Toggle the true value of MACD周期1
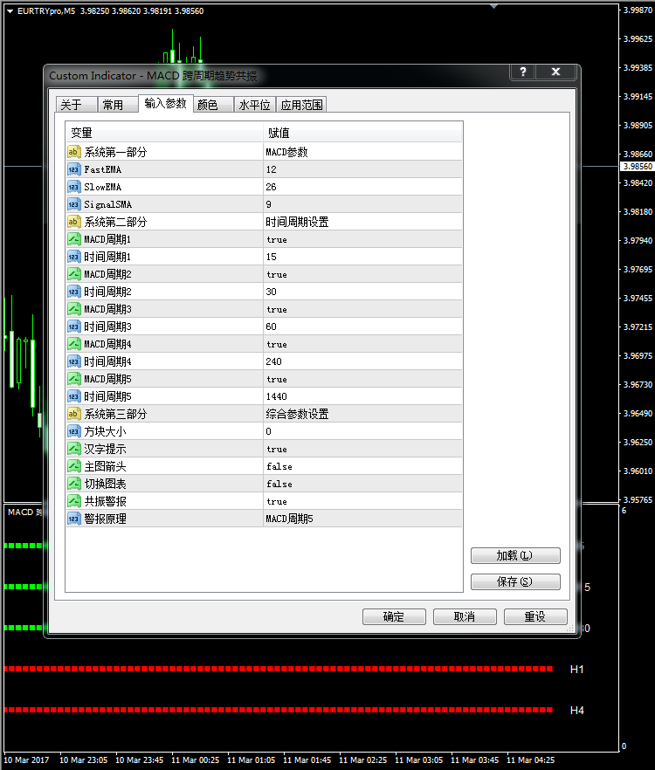The width and height of the screenshot is (655, 770). coord(362,239)
